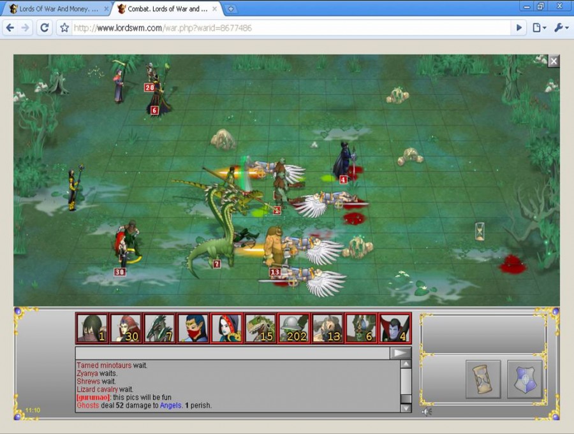Open the wrench settings menu

point(561,28)
